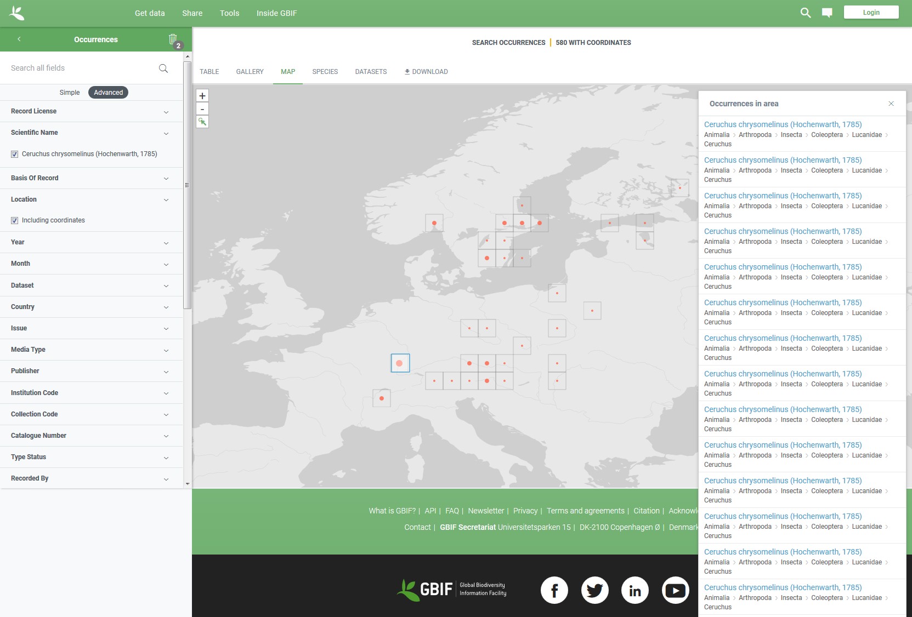Open the FAQ footer link
Viewport: 912px width, 617px height.
(452, 511)
